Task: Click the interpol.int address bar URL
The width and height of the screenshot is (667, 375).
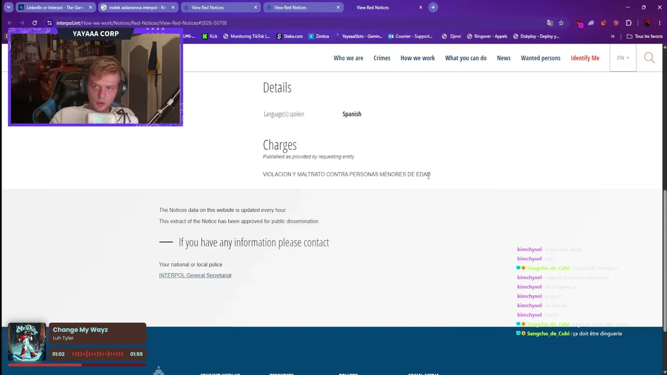Action: (141, 23)
